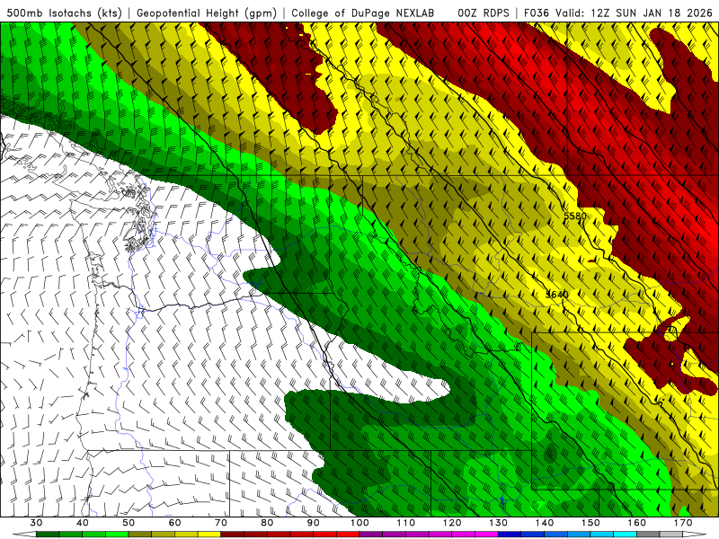
Task: Choose the cyan 155–160 kt legend swatch
Action: pos(625,535)
